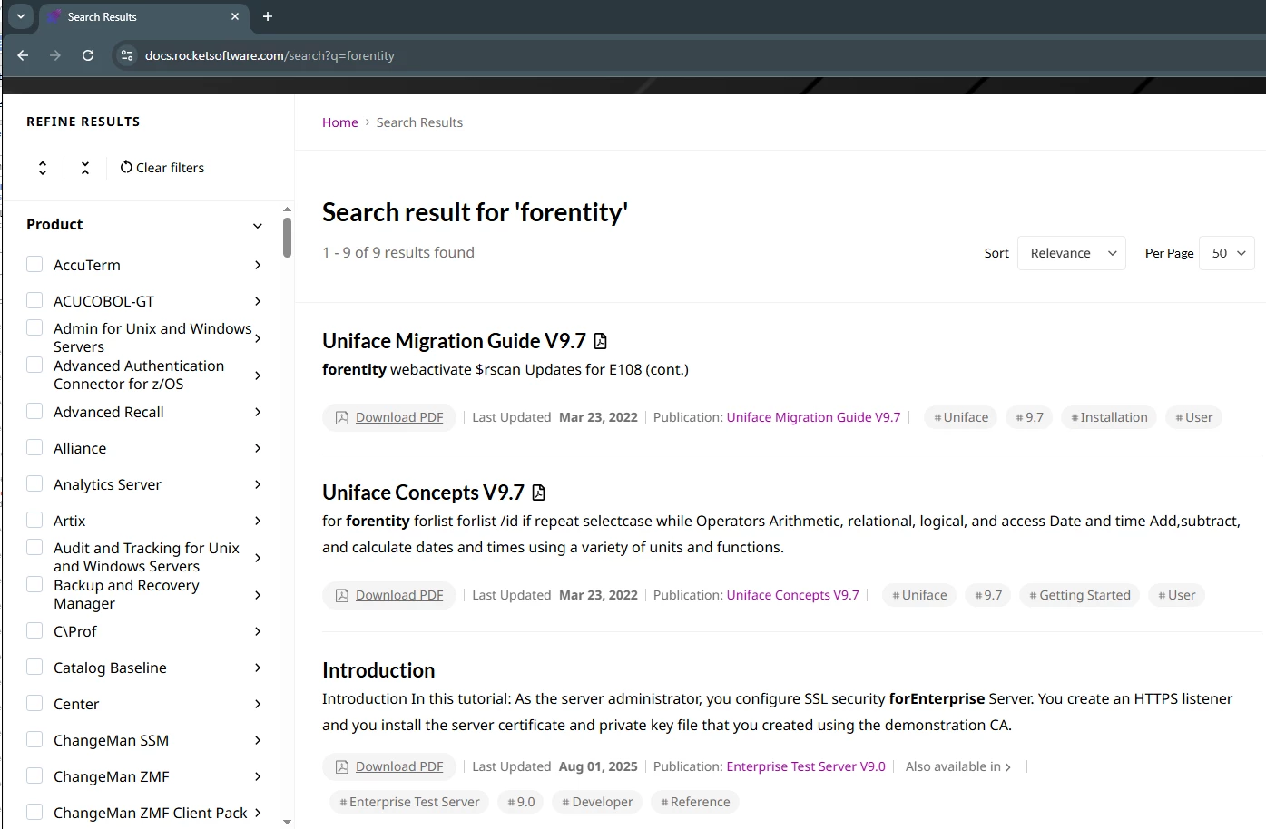This screenshot has height=829, width=1266.
Task: Open the Introduction result title
Action: [x=378, y=670]
